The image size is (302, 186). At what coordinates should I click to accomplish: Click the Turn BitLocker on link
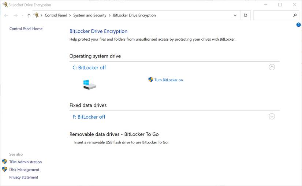point(168,80)
